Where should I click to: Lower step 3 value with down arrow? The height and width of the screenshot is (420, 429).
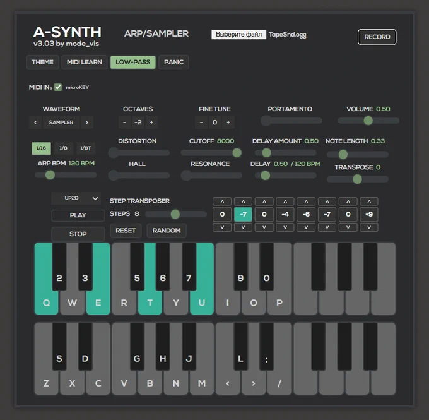[264, 227]
